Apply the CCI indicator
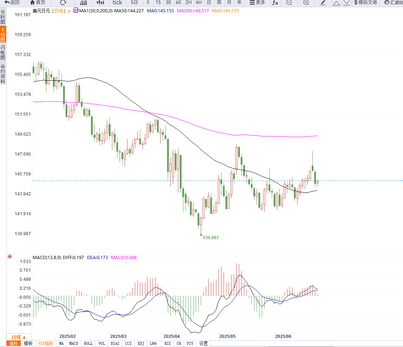 click(128, 343)
